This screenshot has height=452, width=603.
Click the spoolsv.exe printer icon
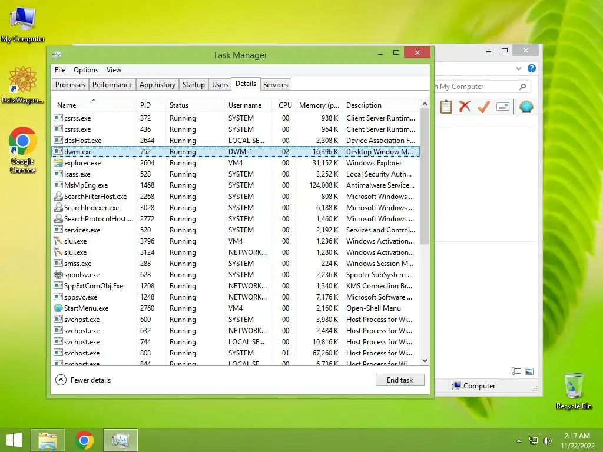click(58, 275)
